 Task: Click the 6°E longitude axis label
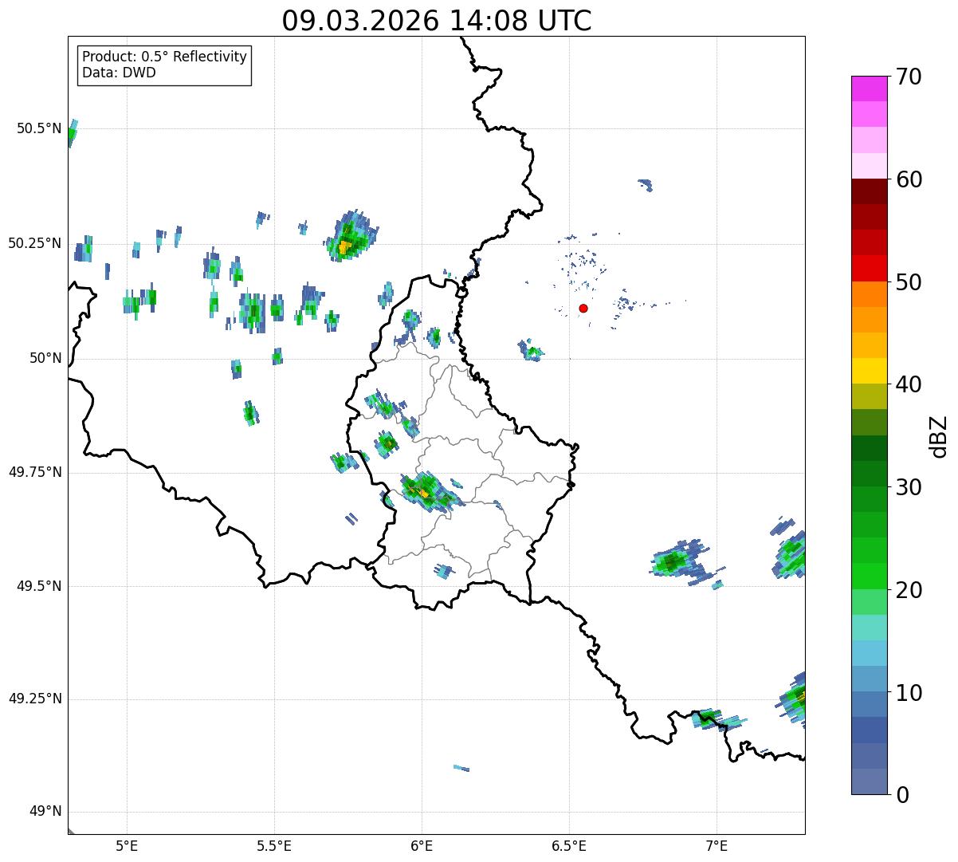(422, 845)
